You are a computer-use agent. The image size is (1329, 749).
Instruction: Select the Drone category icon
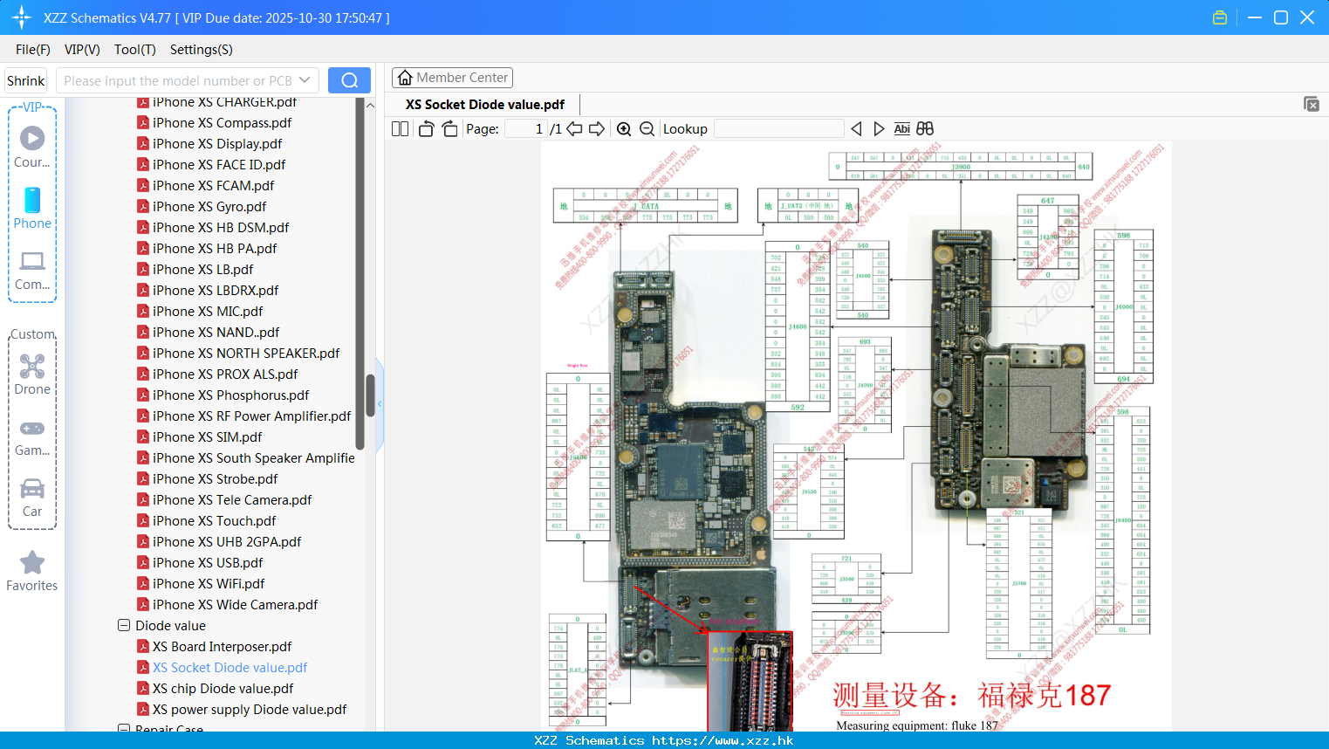pos(32,366)
